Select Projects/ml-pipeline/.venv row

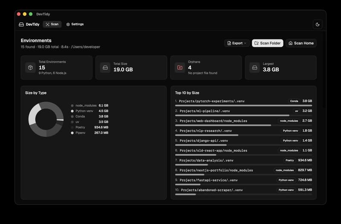point(243,112)
